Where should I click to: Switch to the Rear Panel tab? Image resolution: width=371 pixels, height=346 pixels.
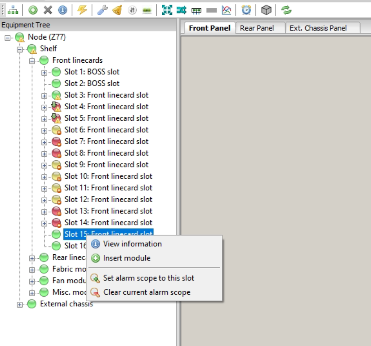click(257, 28)
